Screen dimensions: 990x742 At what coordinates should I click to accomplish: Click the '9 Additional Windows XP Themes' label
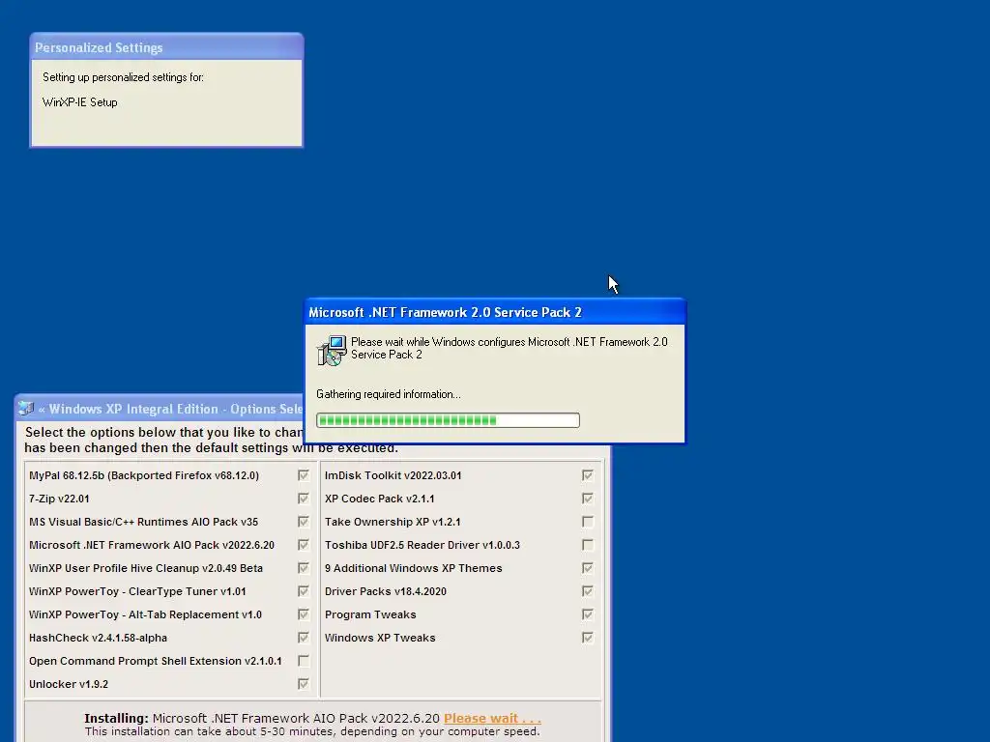click(414, 568)
